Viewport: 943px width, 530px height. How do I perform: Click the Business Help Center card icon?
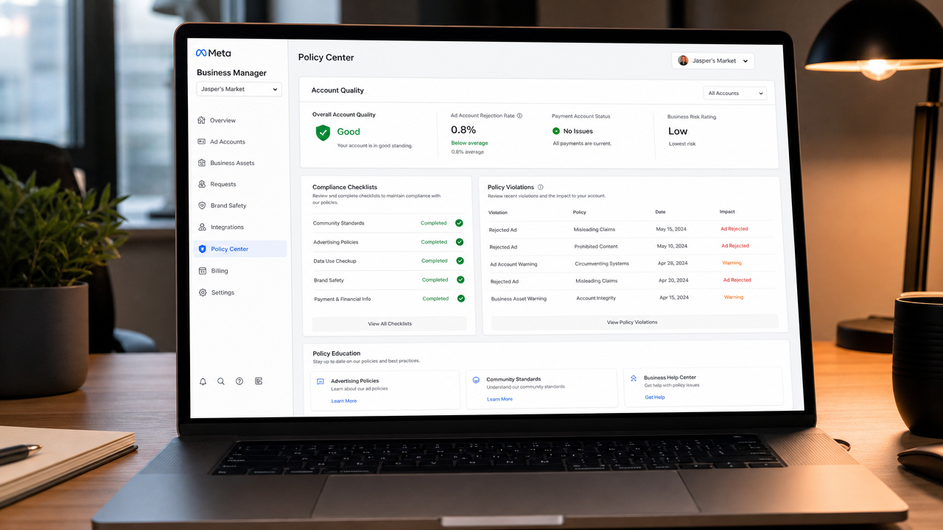pos(634,378)
